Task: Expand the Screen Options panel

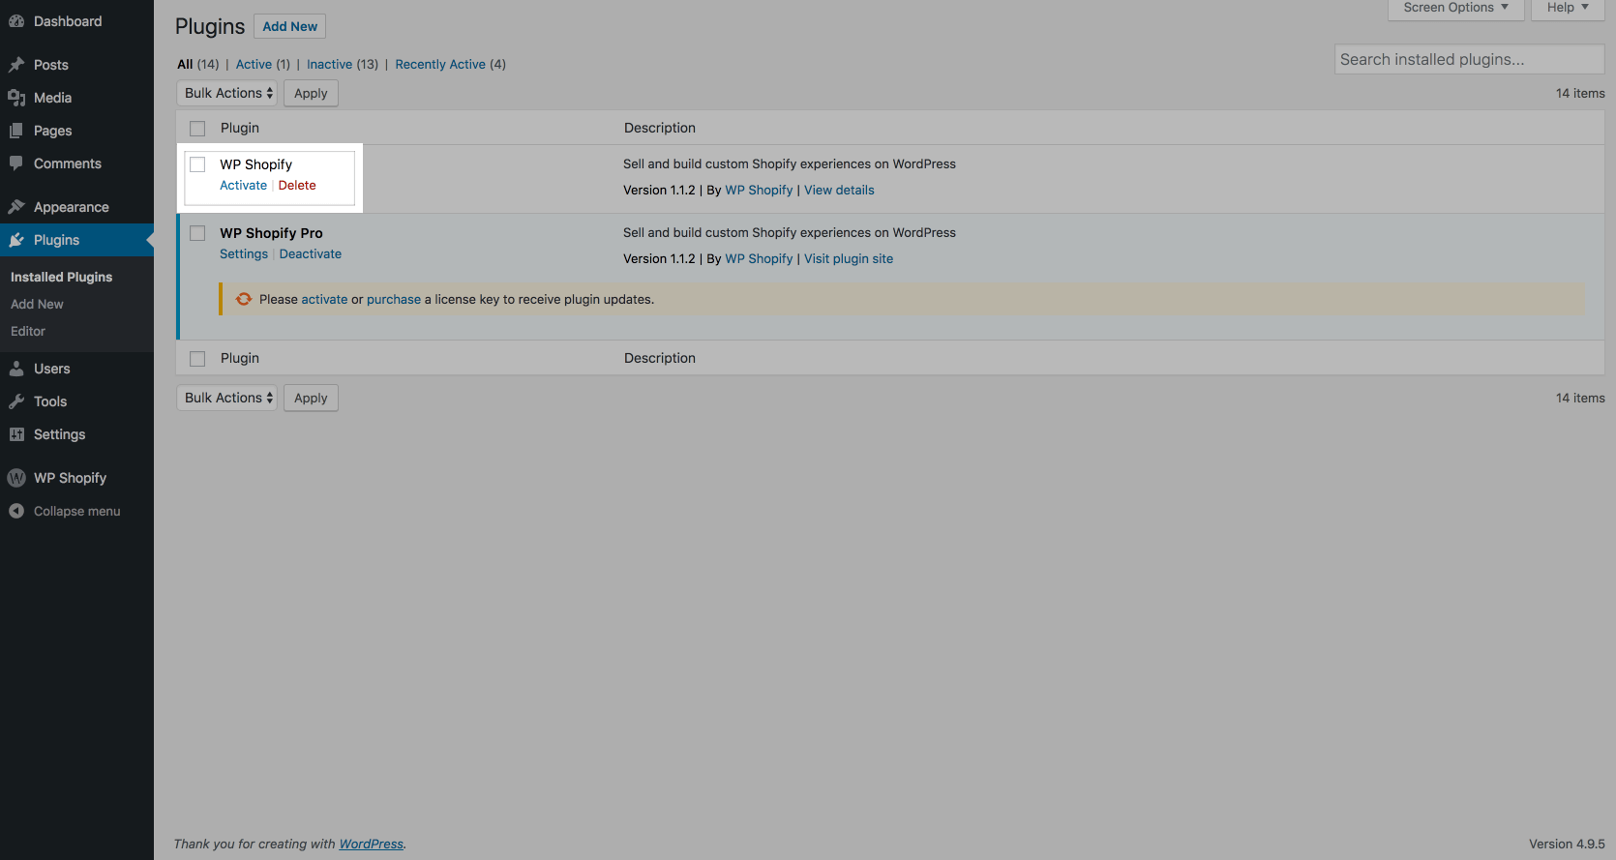Action: 1456,8
